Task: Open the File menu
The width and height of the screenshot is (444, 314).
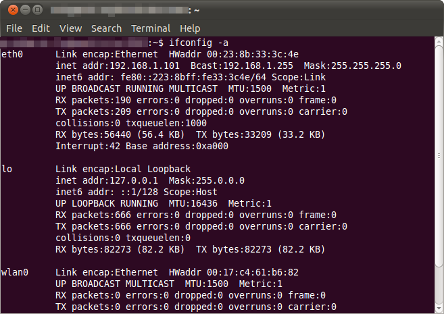Action: pyautogui.click(x=14, y=28)
